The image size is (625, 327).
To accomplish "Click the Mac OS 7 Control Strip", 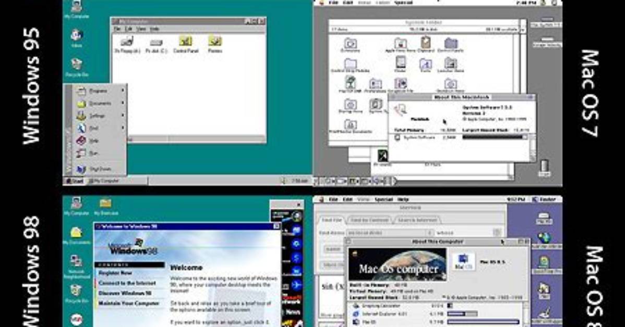I will (x=356, y=181).
